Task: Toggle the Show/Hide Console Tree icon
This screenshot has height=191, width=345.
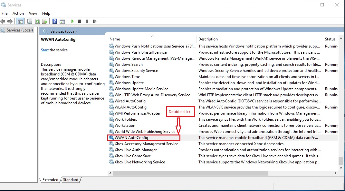Action: tap(20, 21)
